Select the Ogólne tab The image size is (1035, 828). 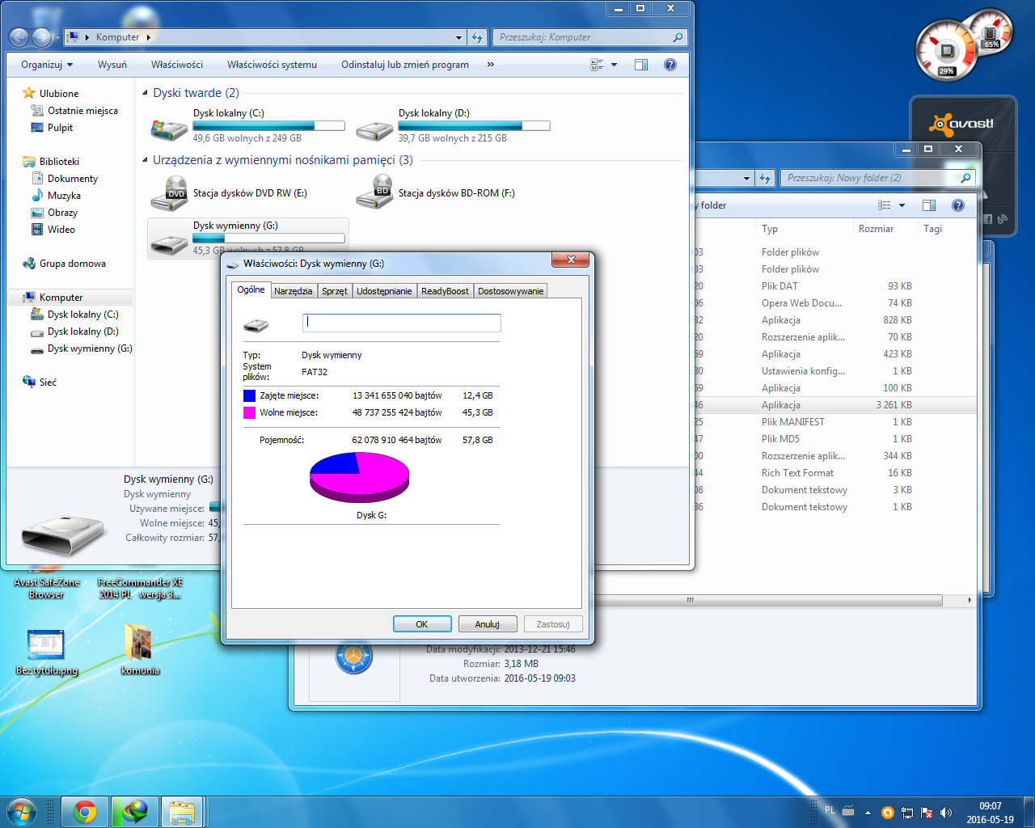(251, 289)
